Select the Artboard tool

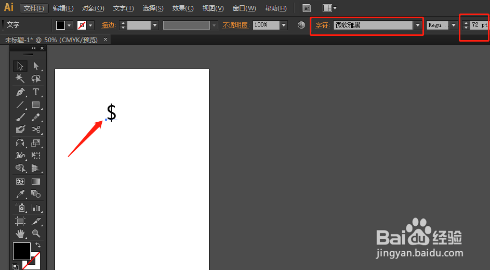click(x=20, y=221)
